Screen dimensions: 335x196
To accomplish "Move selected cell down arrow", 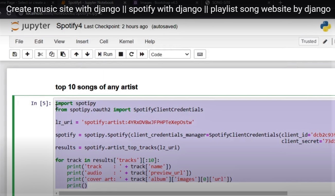I will click(x=87, y=54).
